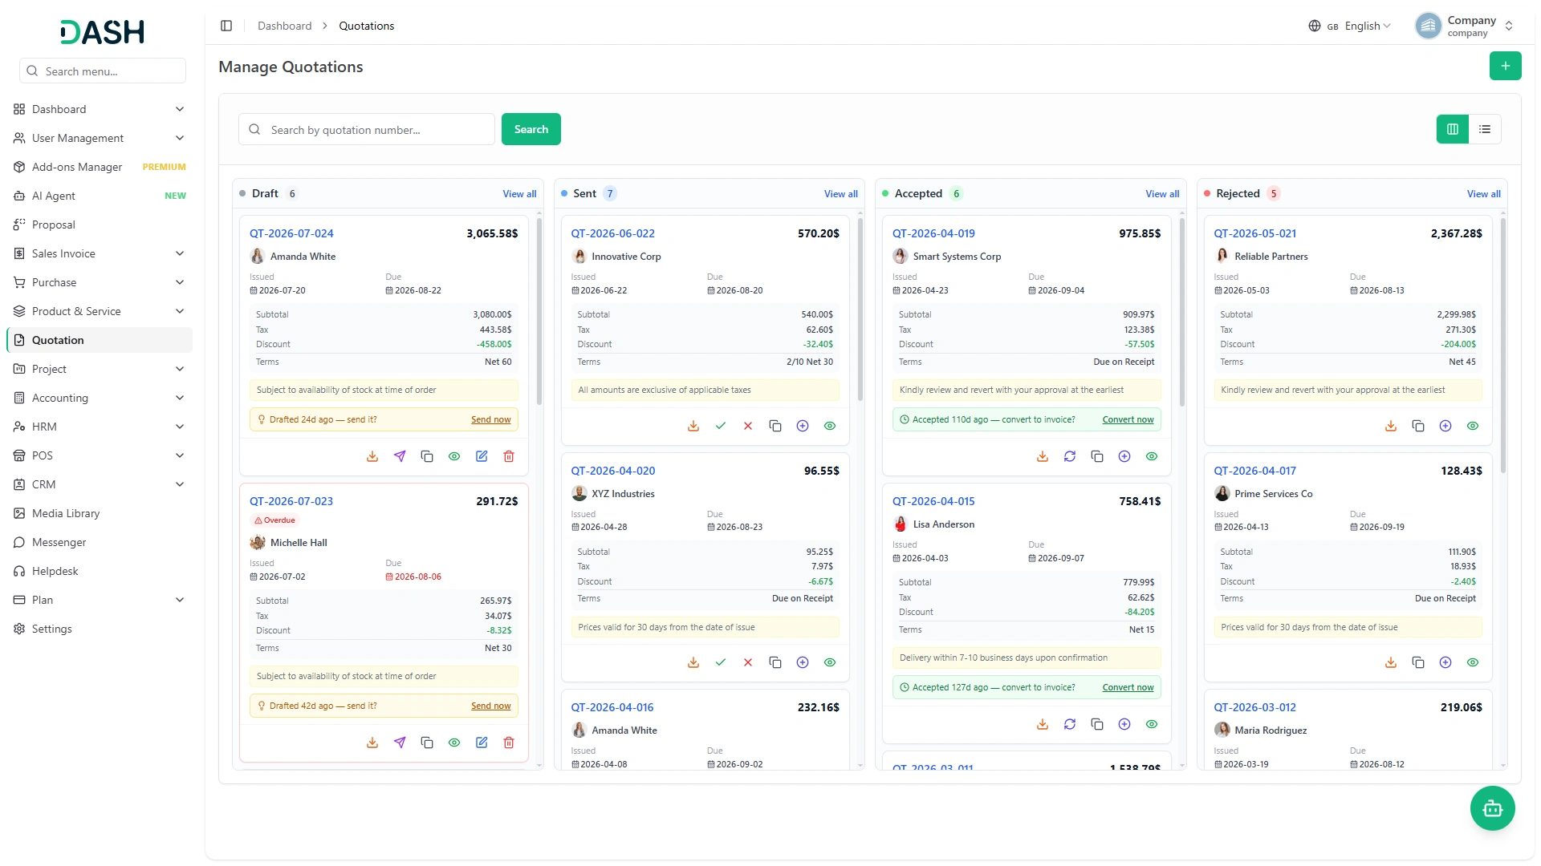Viewport: 1541px width, 866px height.
Task: Click the Sent column scrollbar
Action: click(860, 310)
